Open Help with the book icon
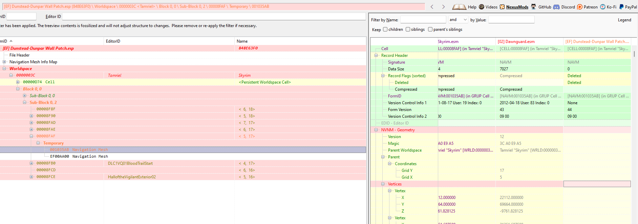Screen dimensions: 638x224 (x=464, y=7)
